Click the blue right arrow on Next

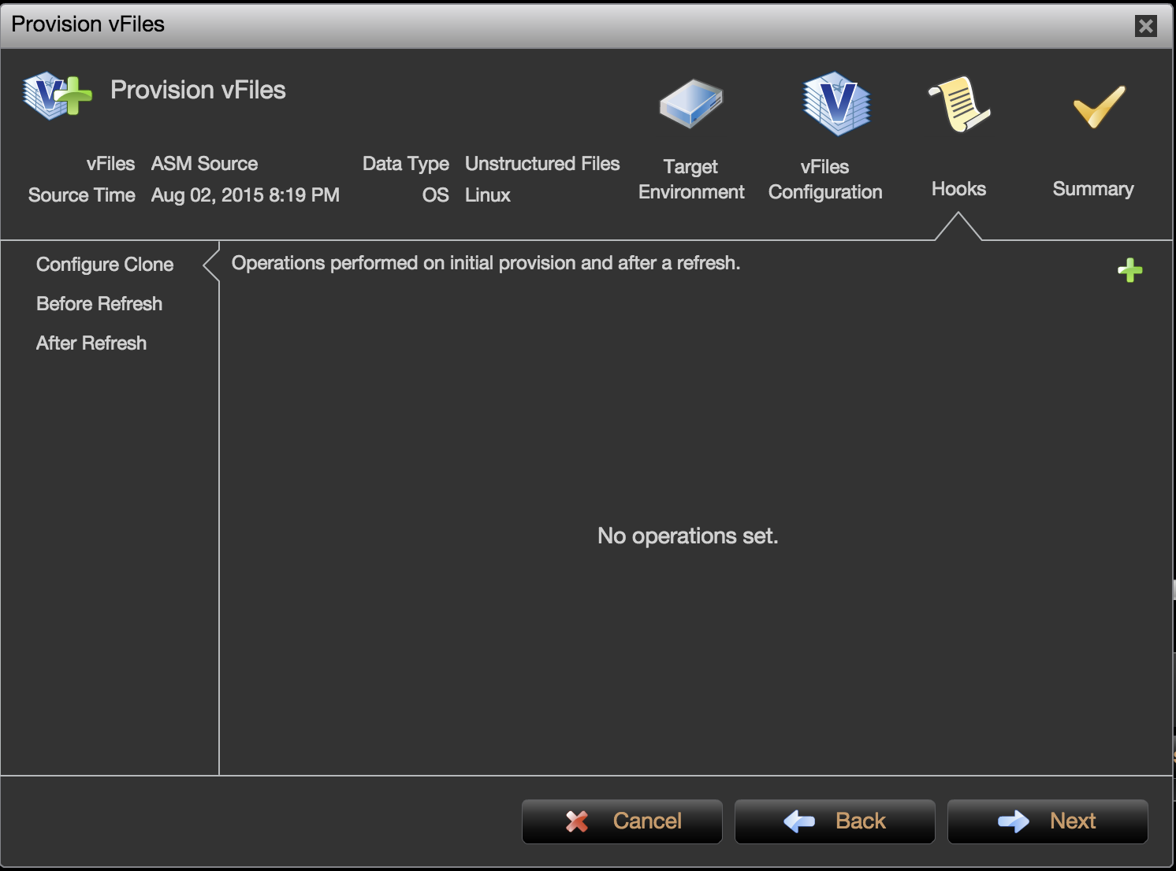point(1013,821)
